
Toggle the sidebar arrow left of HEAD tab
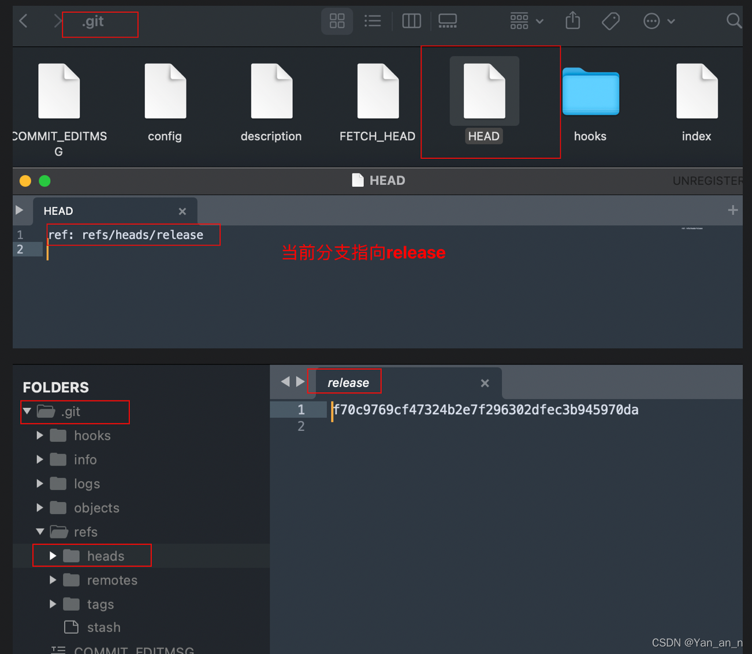[x=20, y=210]
